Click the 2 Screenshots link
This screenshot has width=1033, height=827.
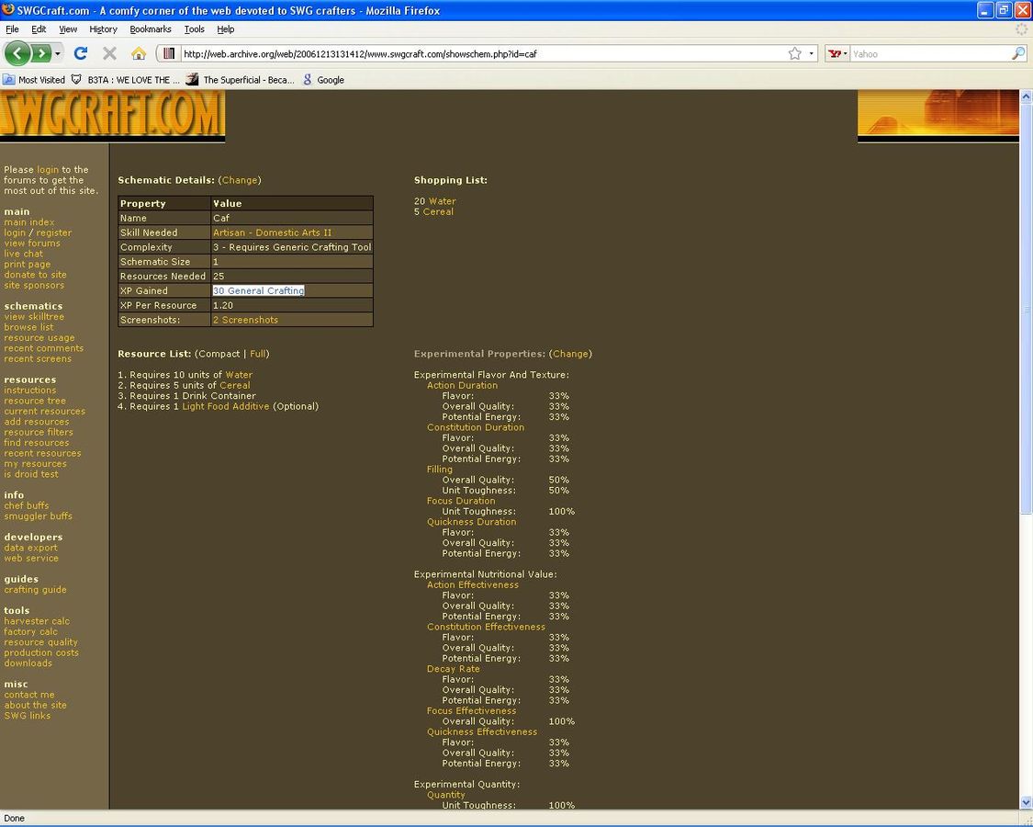pyautogui.click(x=245, y=320)
